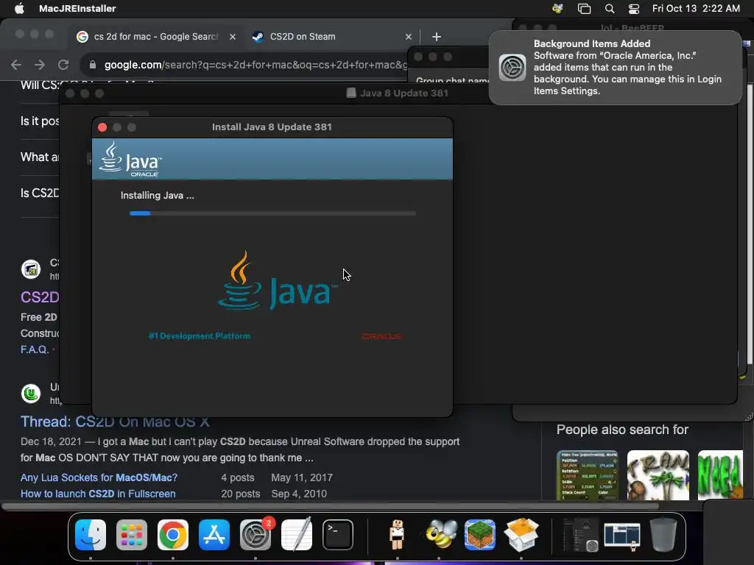This screenshot has height=565, width=754.
Task: Reload the Google search page
Action: (x=63, y=65)
